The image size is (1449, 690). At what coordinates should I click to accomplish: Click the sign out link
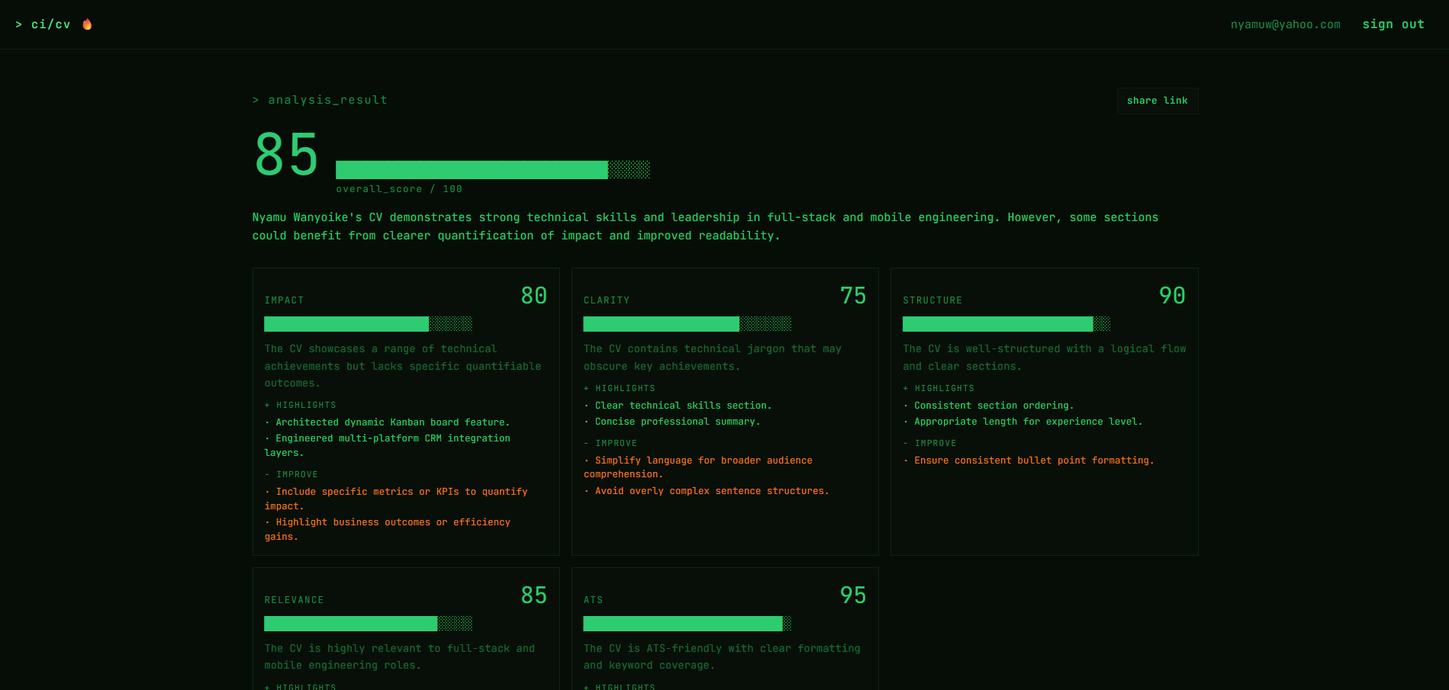1393,24
